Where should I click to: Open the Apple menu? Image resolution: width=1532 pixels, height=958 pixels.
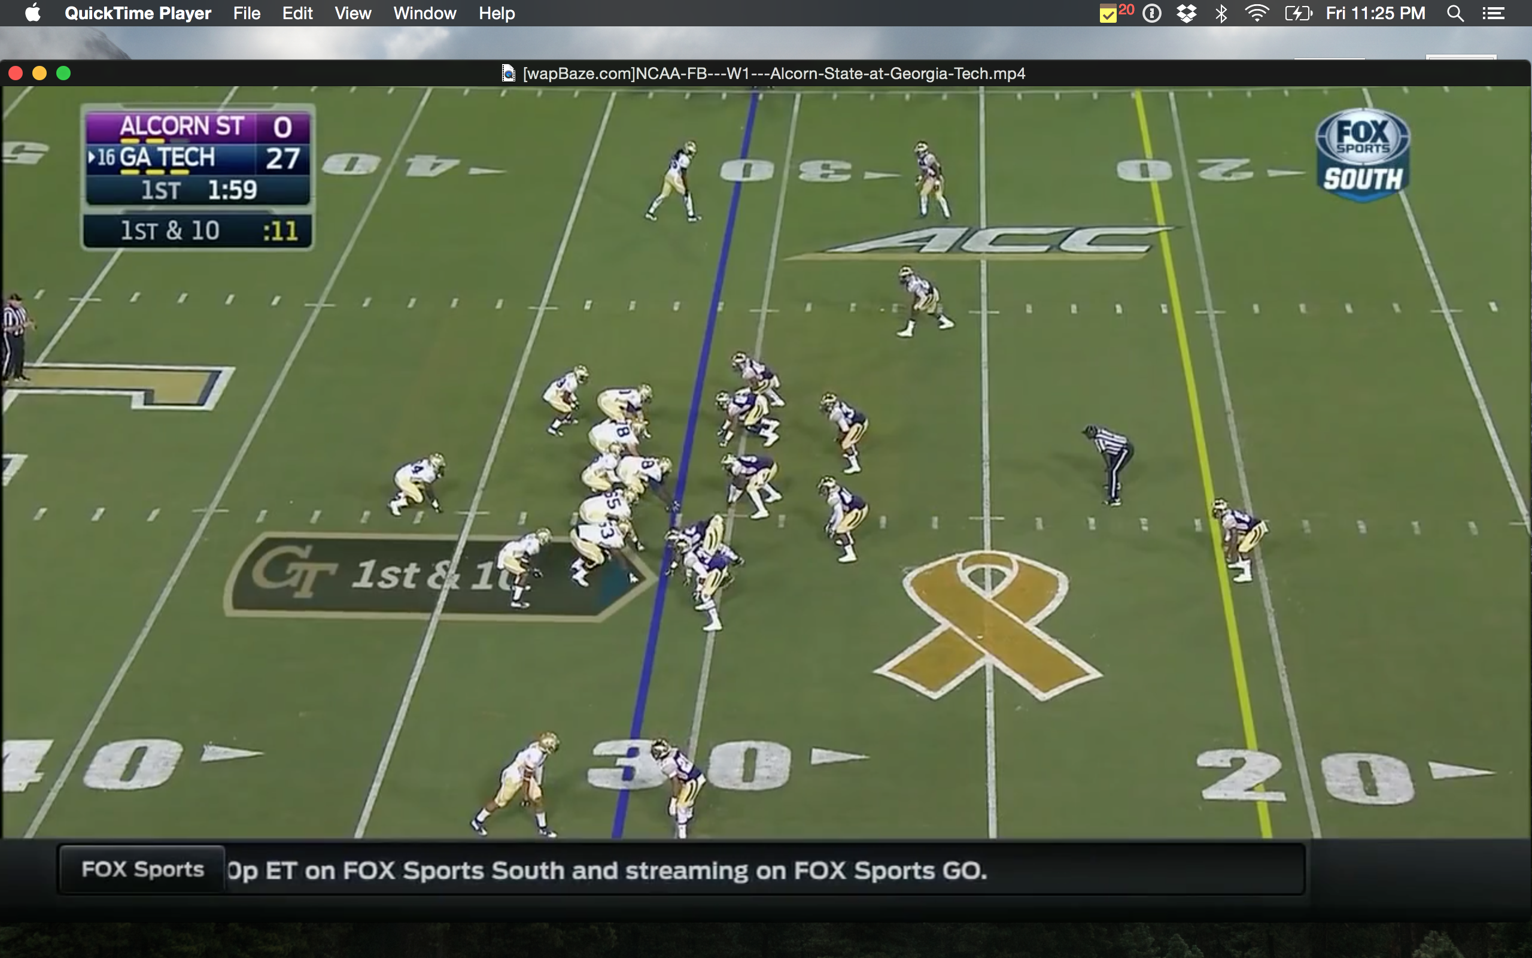pyautogui.click(x=32, y=13)
